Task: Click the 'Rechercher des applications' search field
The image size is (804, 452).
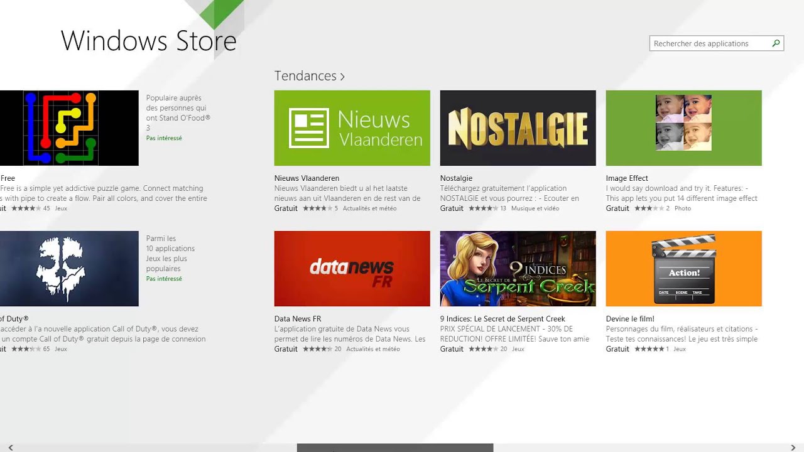Action: click(x=717, y=43)
